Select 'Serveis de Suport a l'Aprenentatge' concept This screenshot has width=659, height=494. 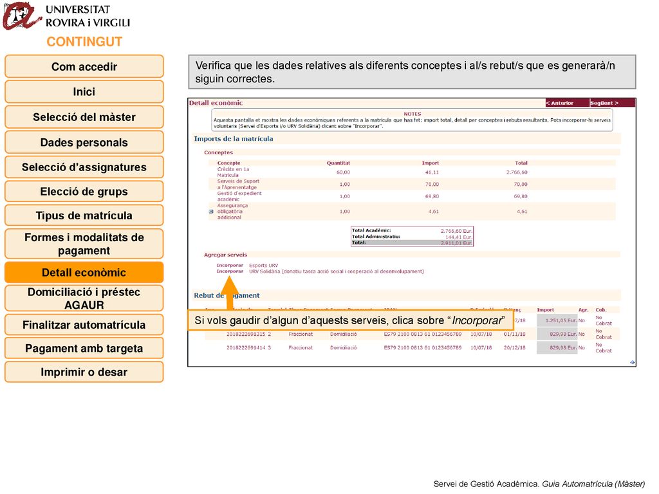click(238, 185)
